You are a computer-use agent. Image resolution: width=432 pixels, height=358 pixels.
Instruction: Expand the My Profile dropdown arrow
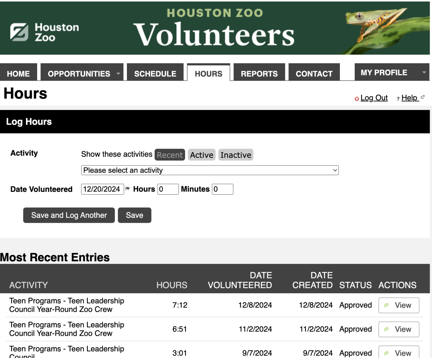click(x=424, y=72)
